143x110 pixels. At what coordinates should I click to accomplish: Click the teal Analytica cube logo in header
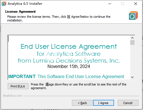pyautogui.click(x=133, y=16)
